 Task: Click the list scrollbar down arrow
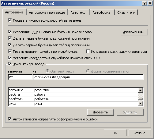pos(141,104)
